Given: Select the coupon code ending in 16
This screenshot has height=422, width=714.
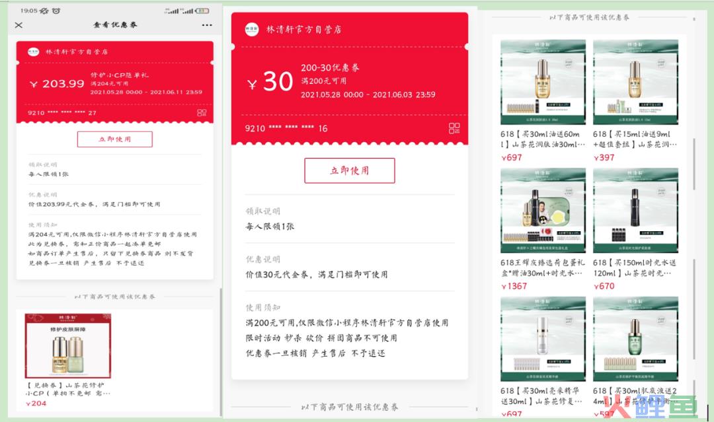Looking at the screenshot, I should 286,128.
